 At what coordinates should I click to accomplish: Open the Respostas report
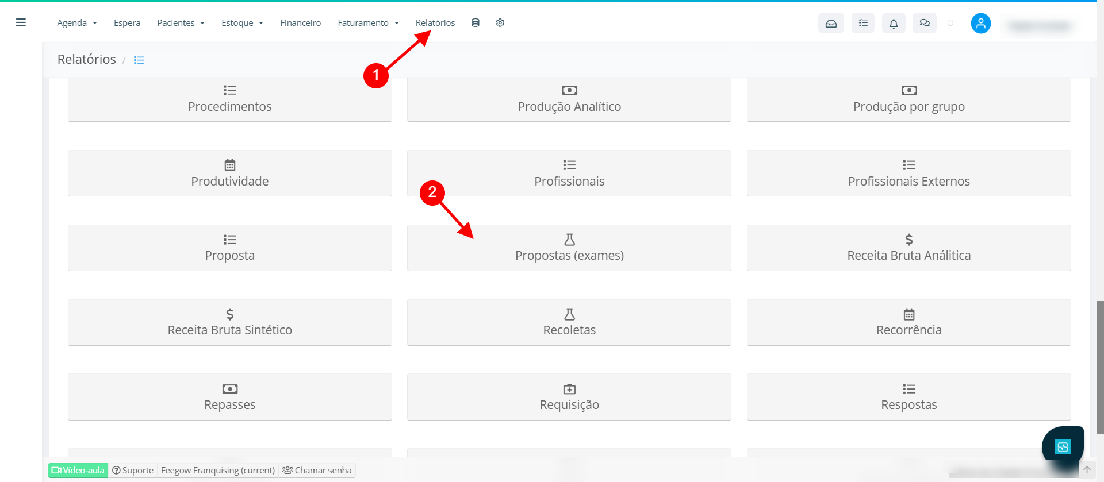(909, 397)
